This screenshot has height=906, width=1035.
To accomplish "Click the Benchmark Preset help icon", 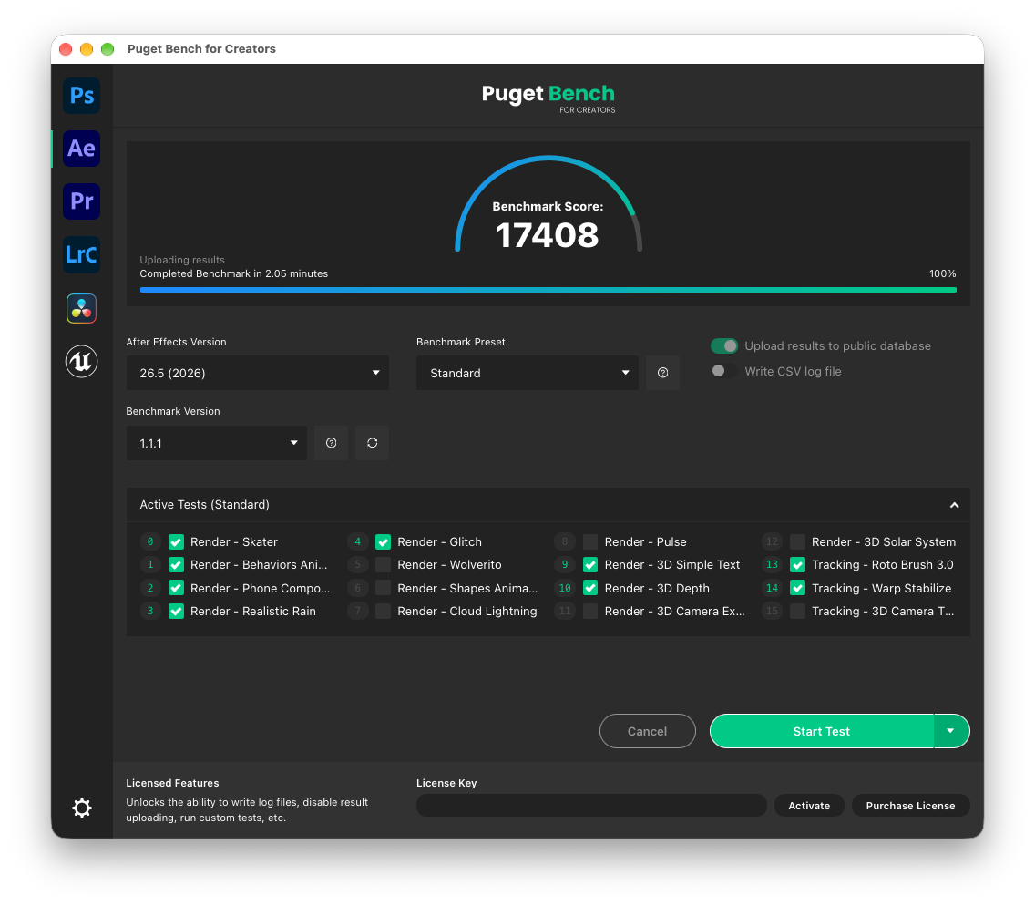I will [x=662, y=373].
